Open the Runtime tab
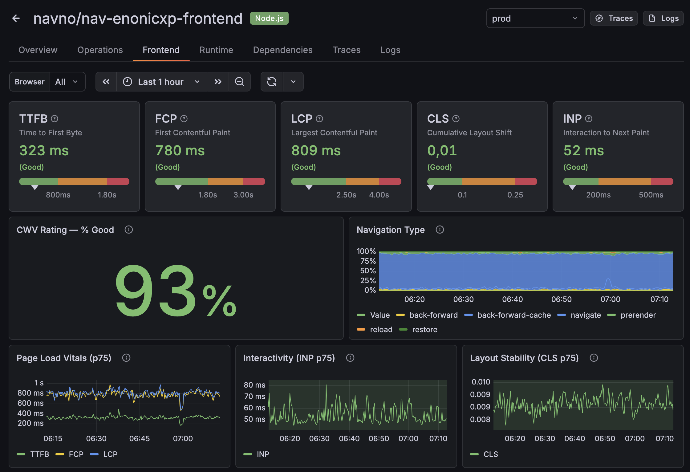The width and height of the screenshot is (690, 472). (x=216, y=50)
